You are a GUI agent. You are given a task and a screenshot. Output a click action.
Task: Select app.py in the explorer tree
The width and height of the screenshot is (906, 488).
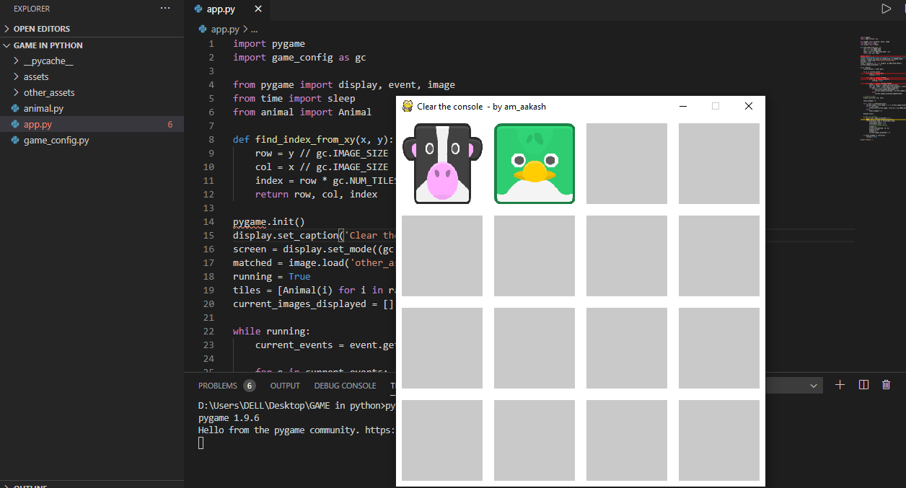click(92, 124)
